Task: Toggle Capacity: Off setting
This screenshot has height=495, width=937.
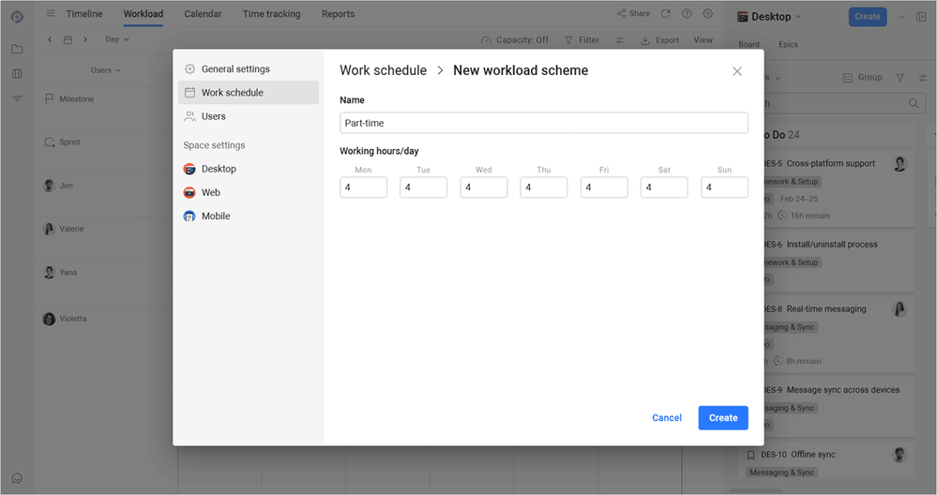Action: click(515, 40)
